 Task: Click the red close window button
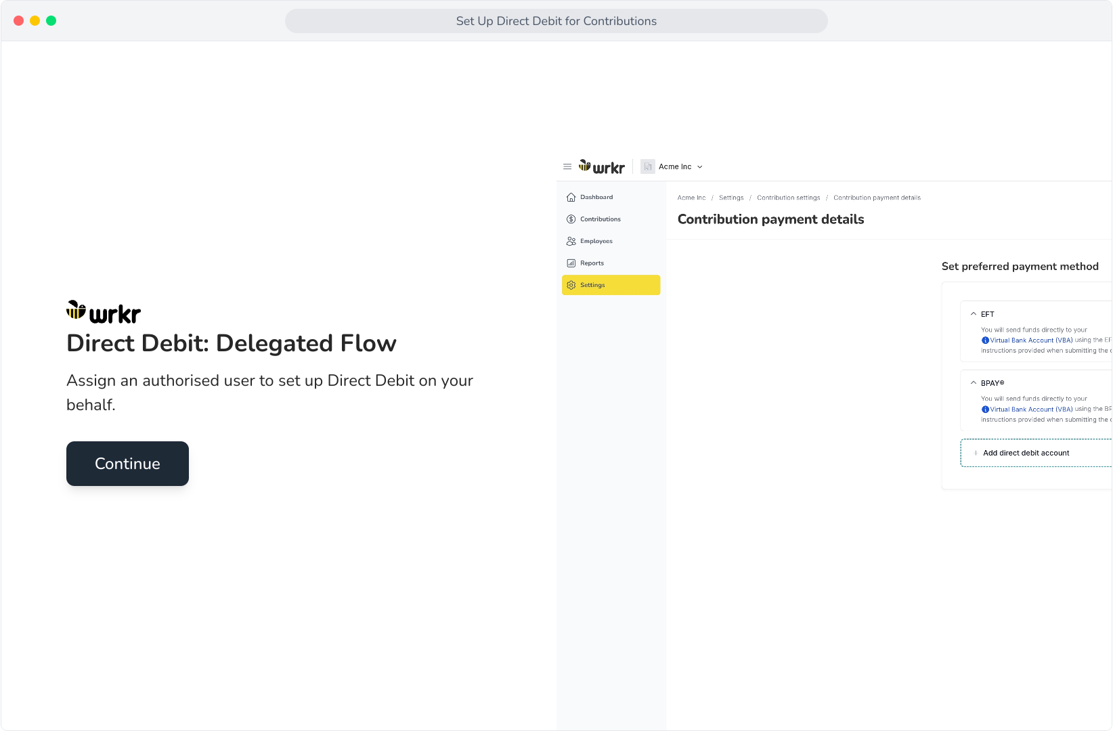[19, 21]
